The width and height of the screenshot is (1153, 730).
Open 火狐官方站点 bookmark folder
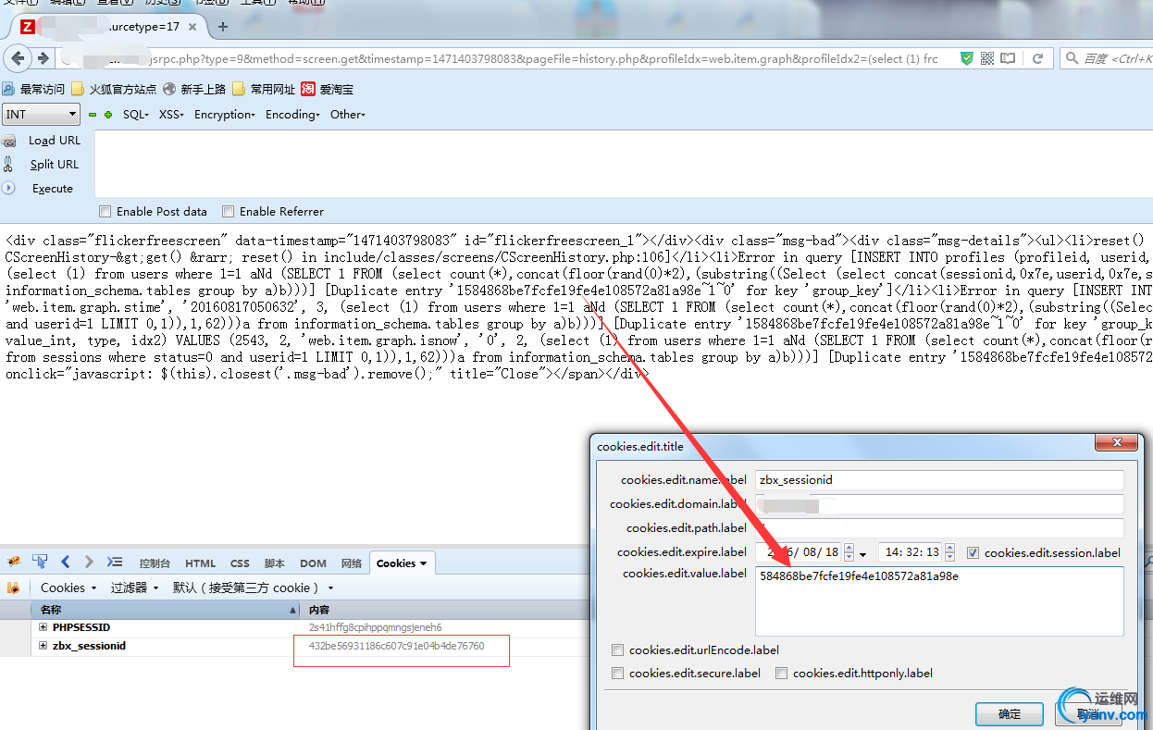pyautogui.click(x=114, y=89)
